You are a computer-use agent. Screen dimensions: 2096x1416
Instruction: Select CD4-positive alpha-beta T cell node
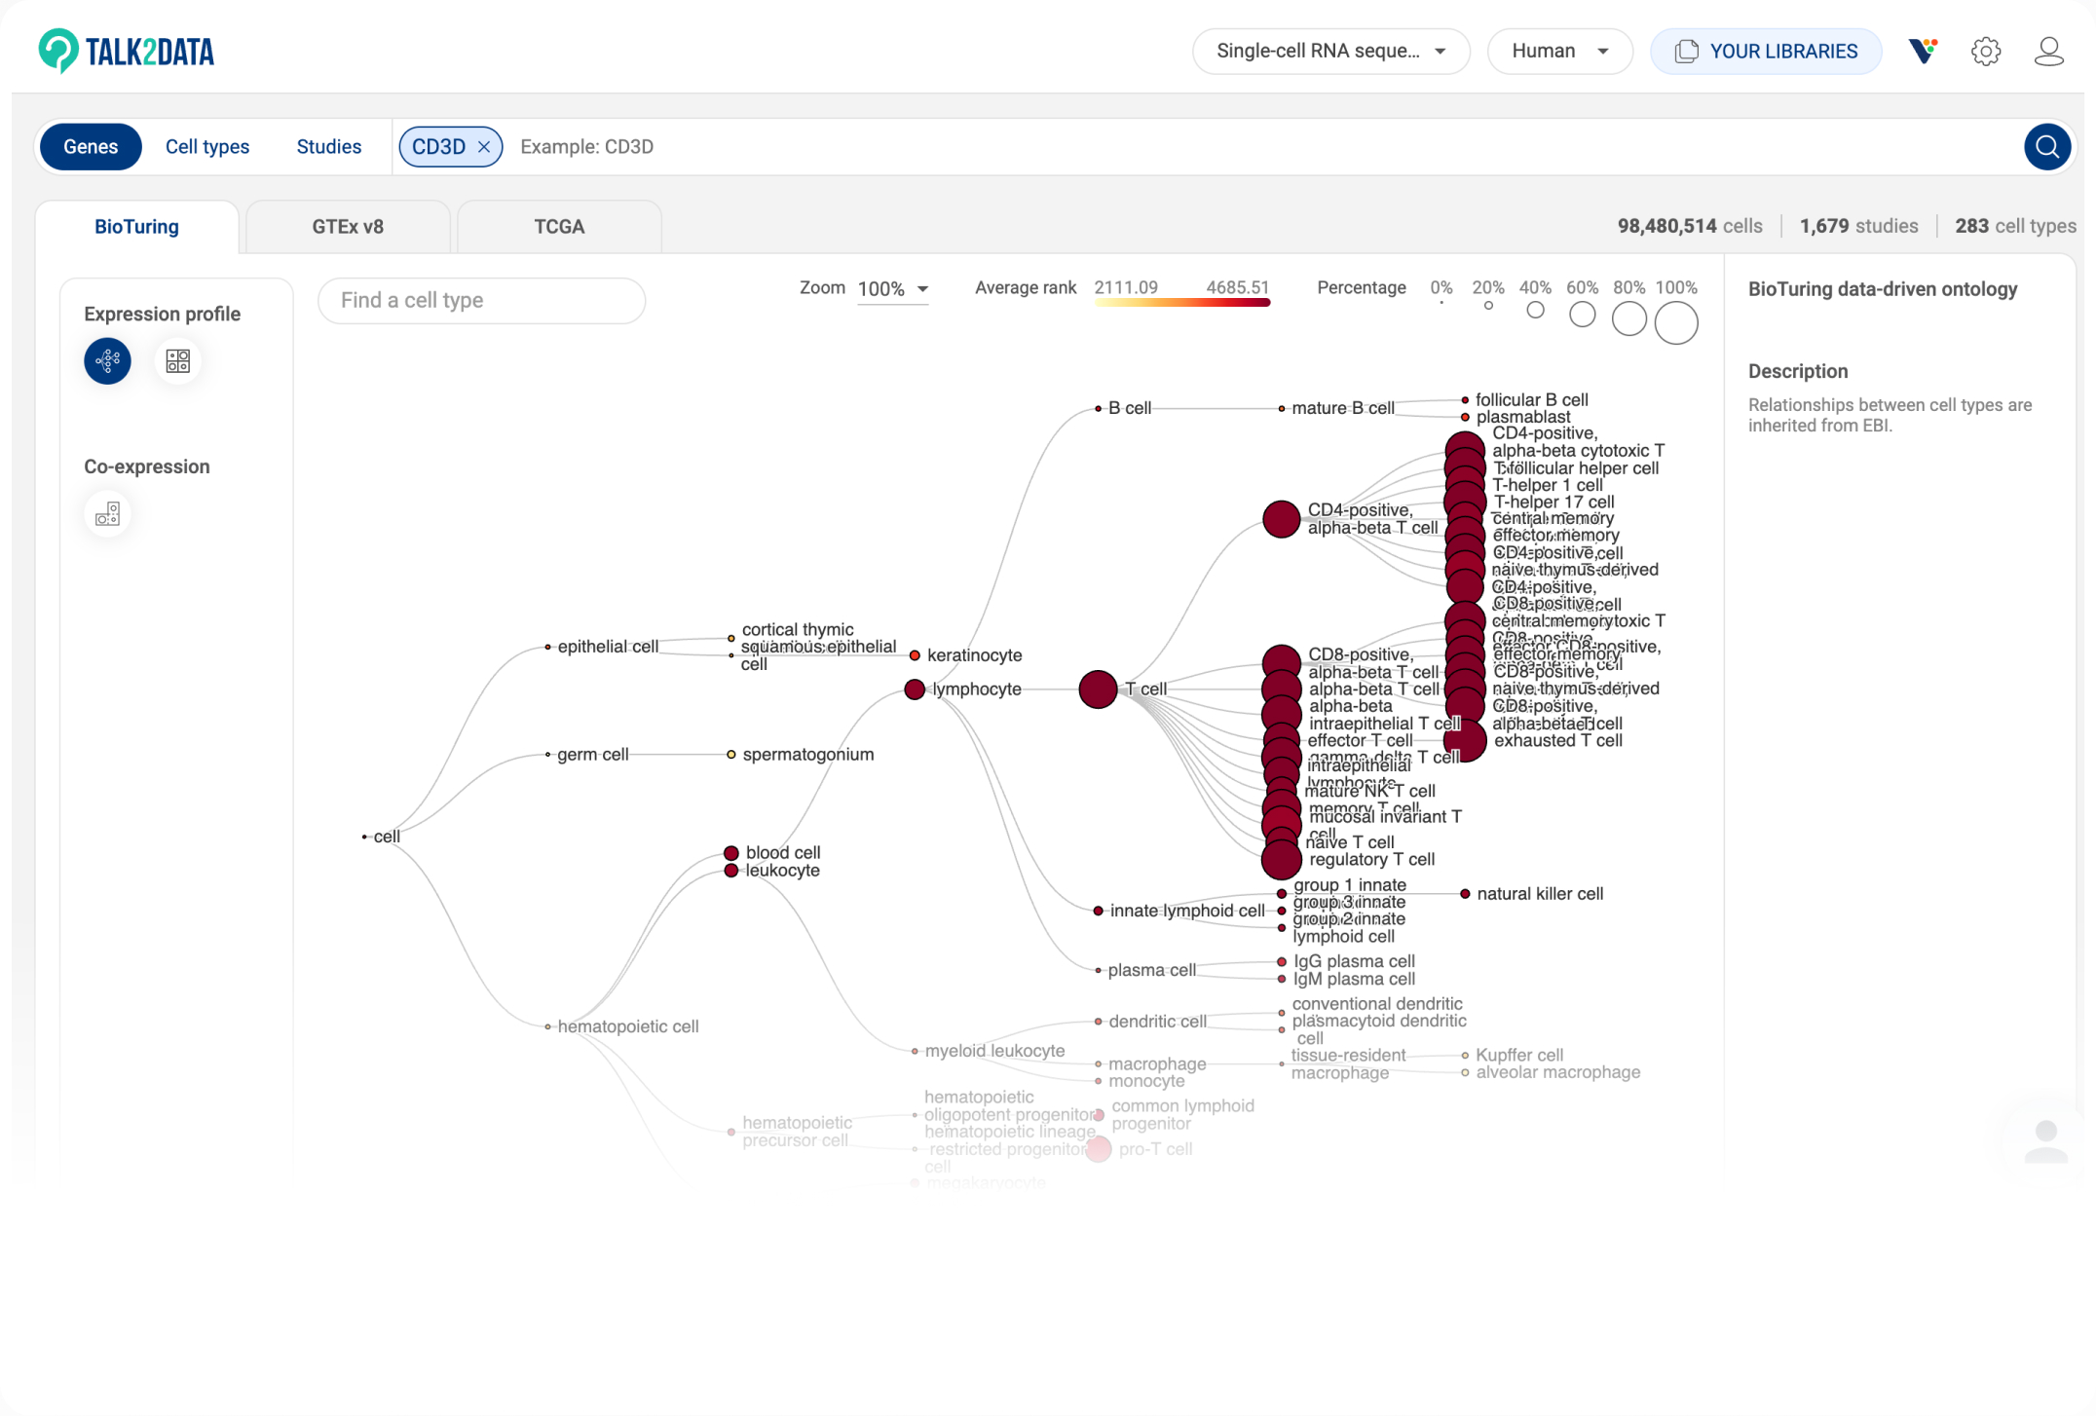tap(1281, 519)
